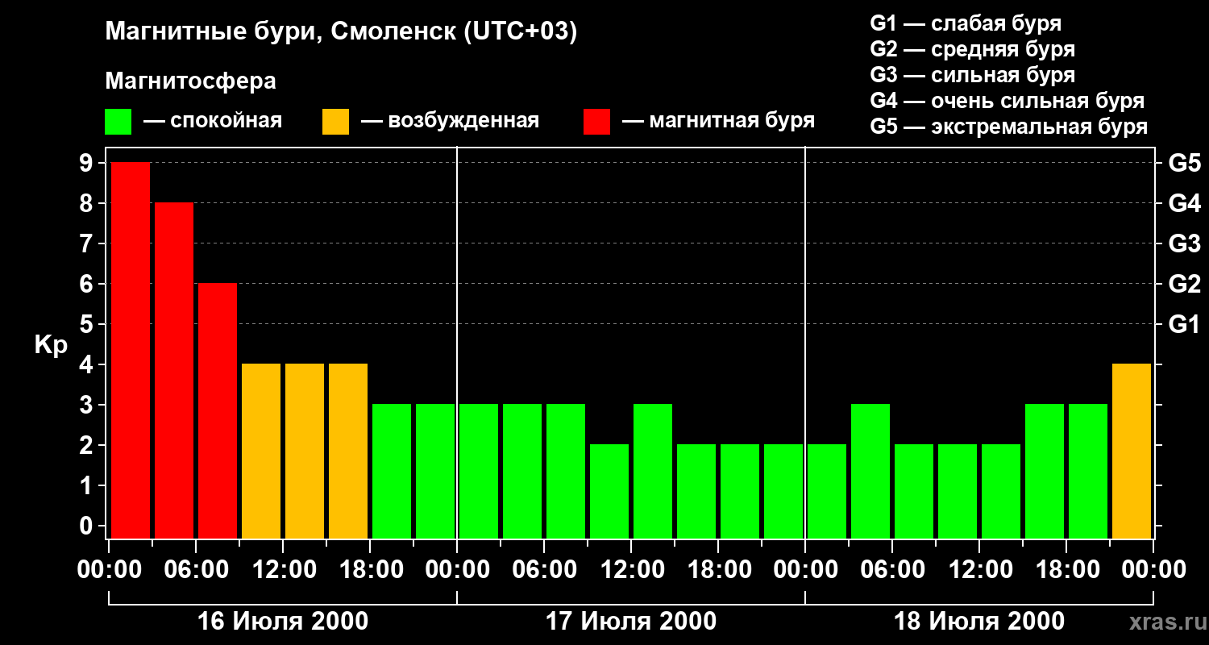
Task: Click the green 09:00–12:00 bar on 17 Июля
Action: (609, 491)
